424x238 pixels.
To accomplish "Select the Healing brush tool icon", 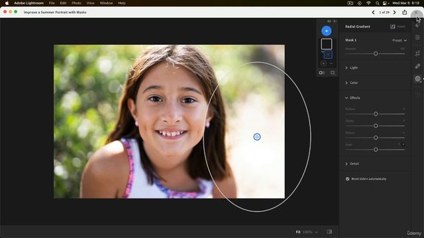I will [417, 66].
